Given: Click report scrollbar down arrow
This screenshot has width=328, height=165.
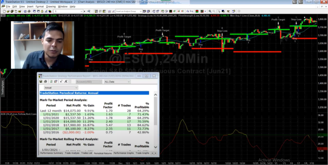Looking at the screenshot, I should coord(155,147).
